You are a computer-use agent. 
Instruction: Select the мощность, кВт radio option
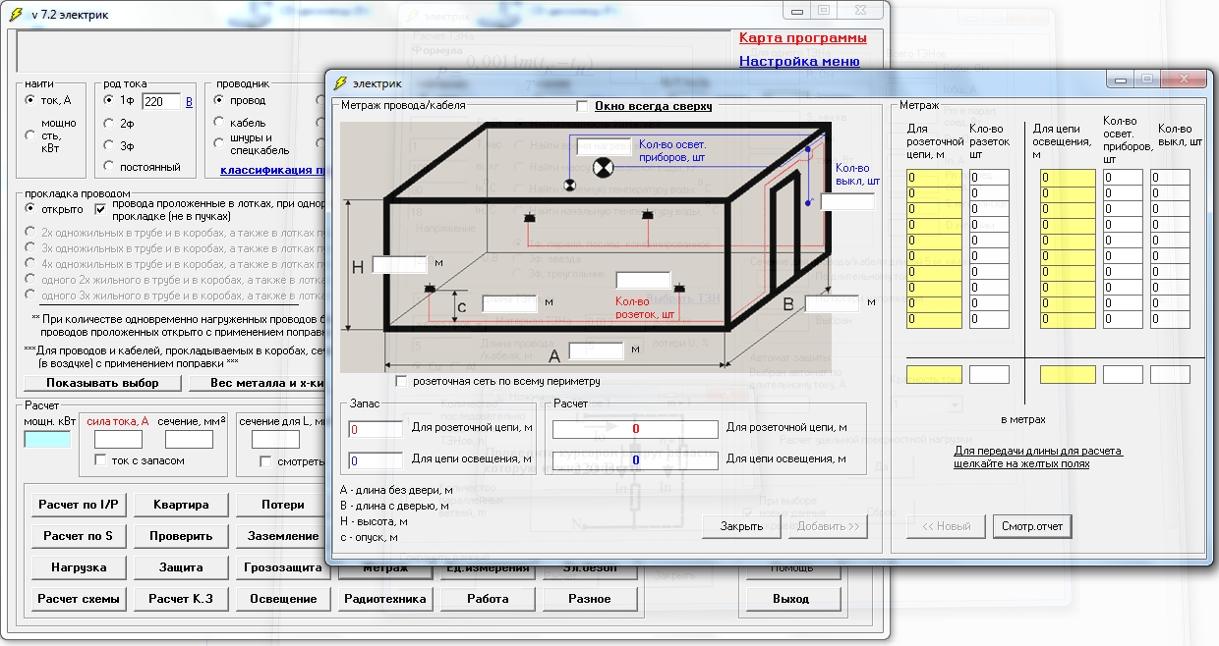click(x=30, y=135)
